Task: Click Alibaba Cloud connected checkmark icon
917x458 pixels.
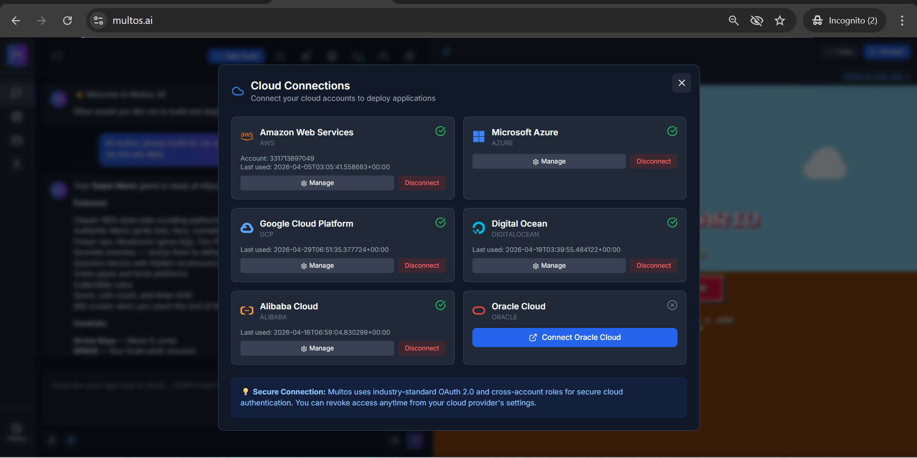Action: pos(440,305)
